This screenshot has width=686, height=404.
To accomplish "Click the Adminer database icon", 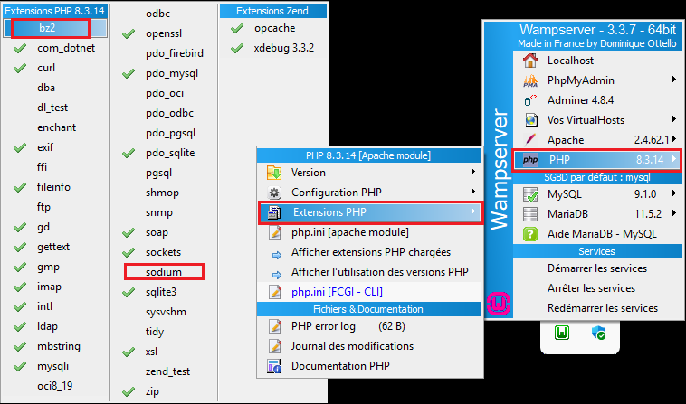I will pyautogui.click(x=531, y=100).
